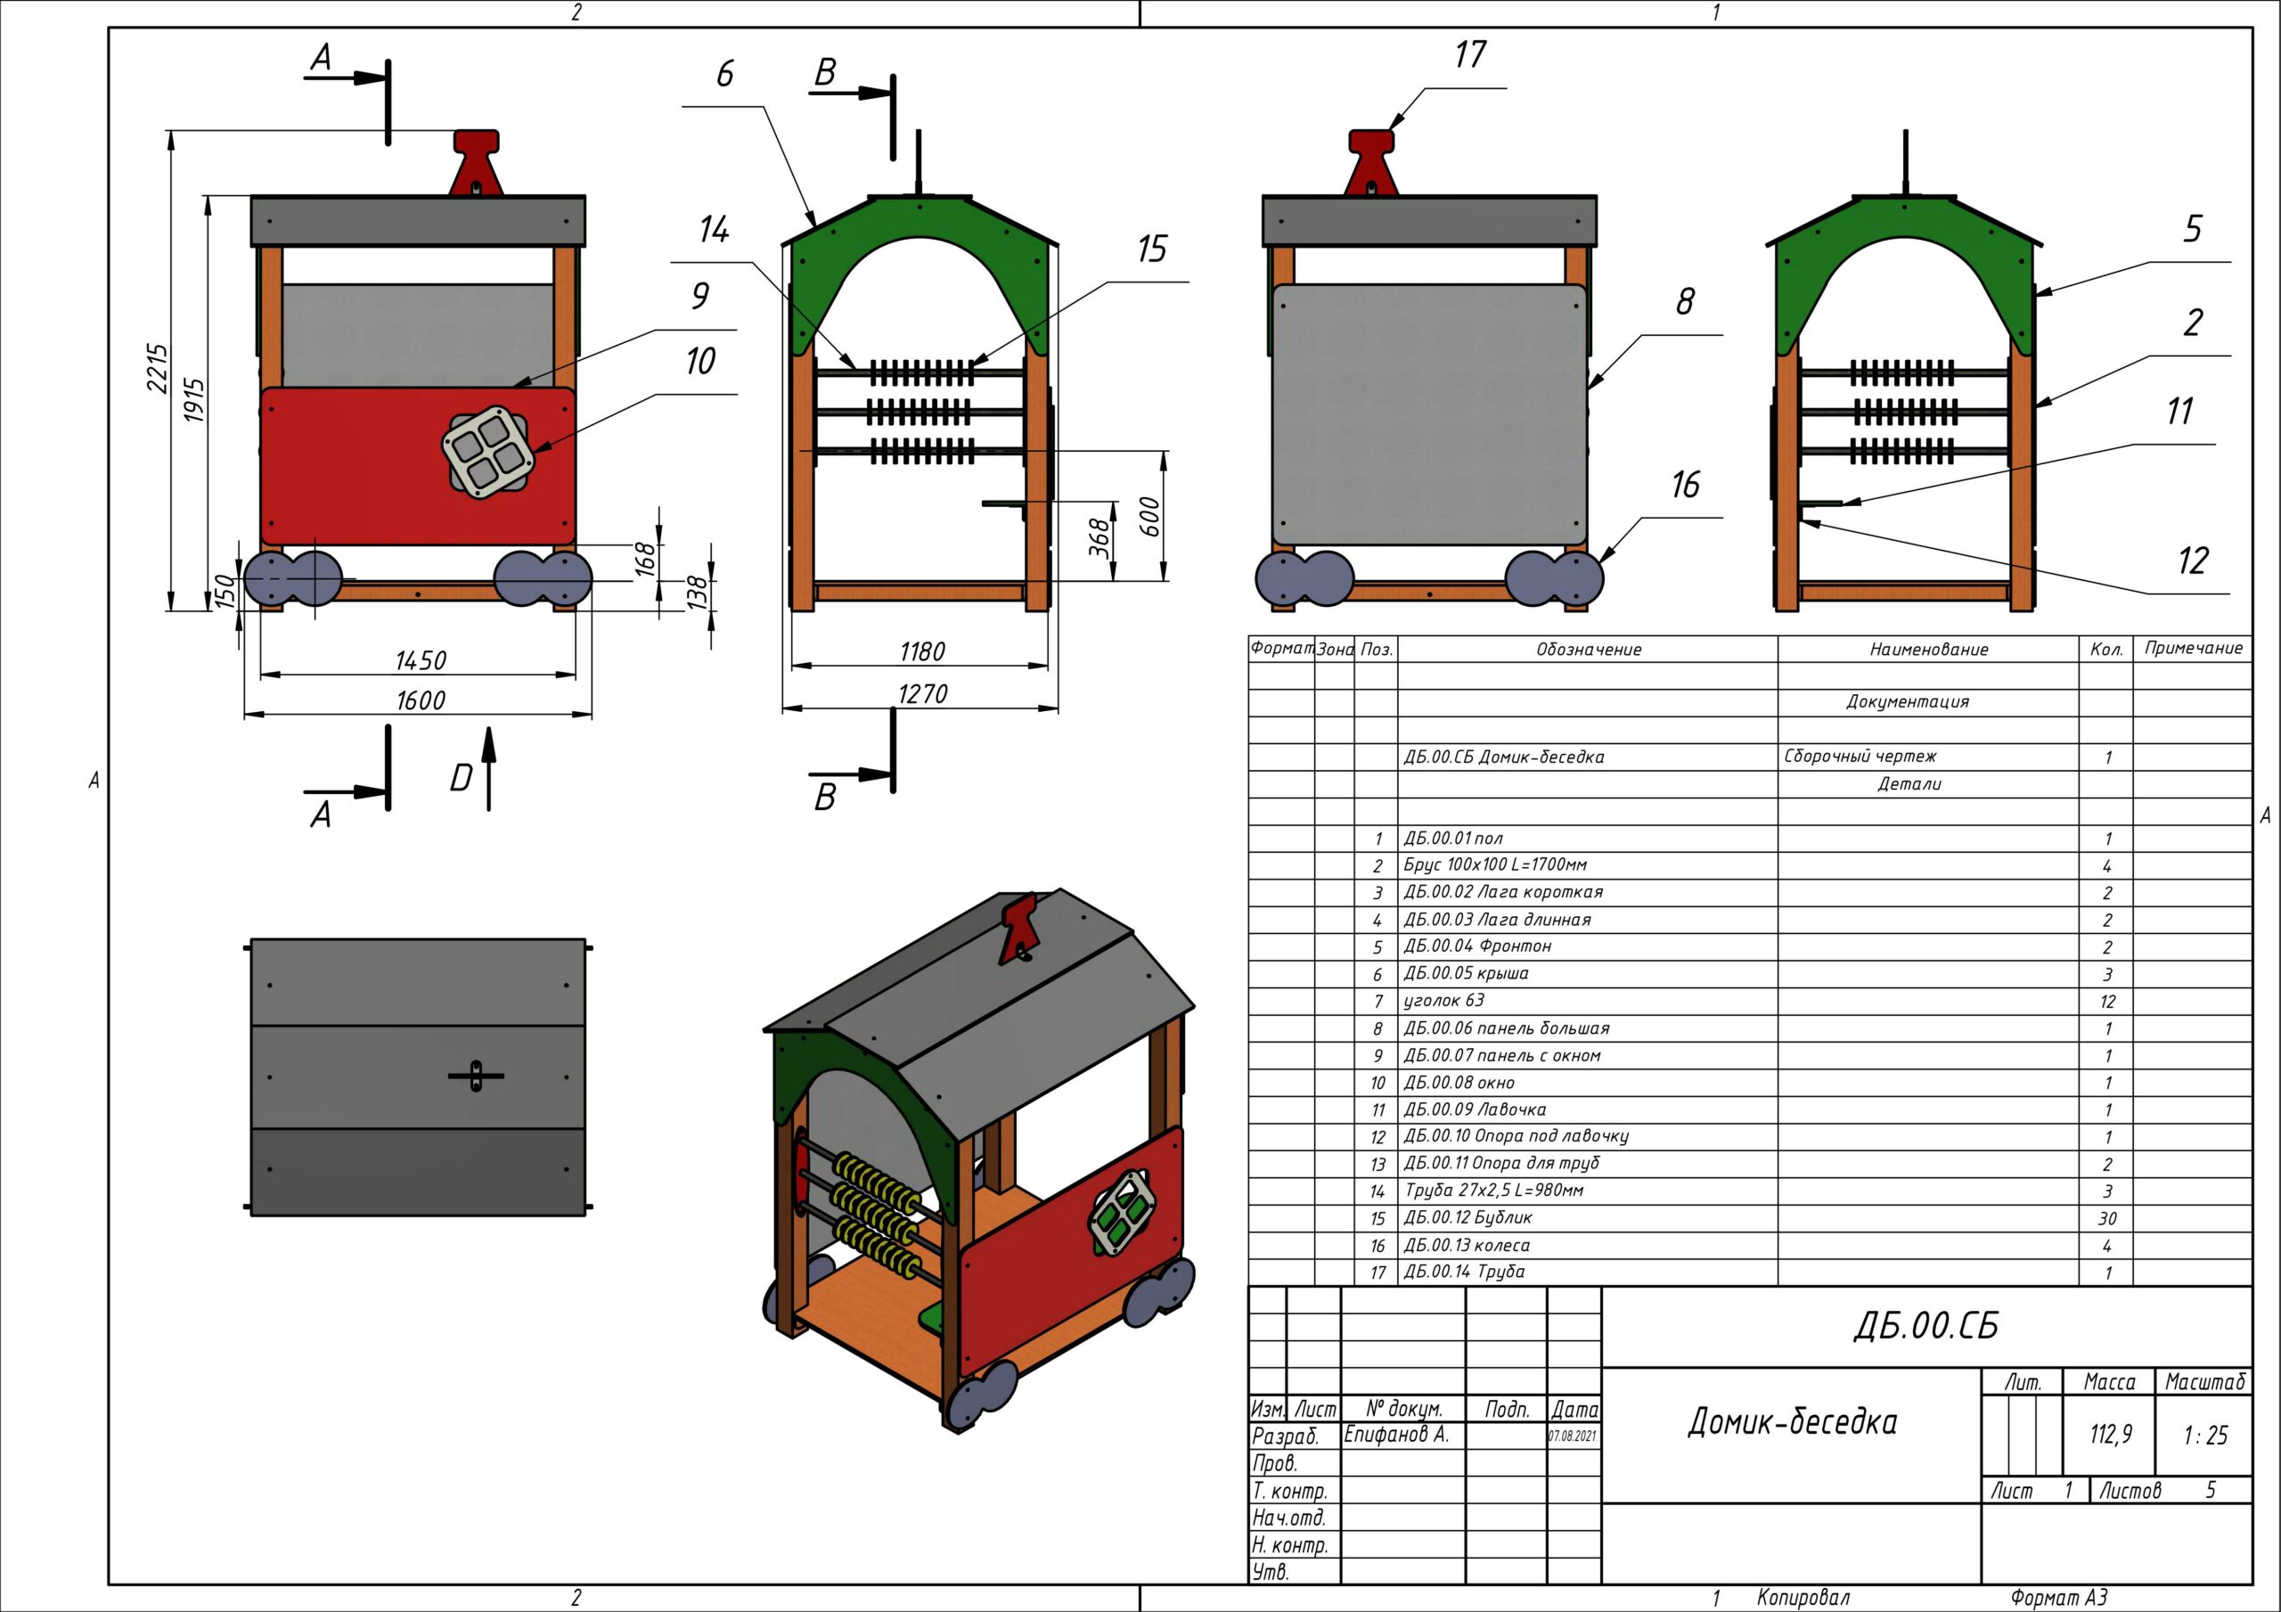Click the row 'ДБ.00.01 пол'
Image resolution: width=2281 pixels, height=1612 pixels.
coord(1749,839)
